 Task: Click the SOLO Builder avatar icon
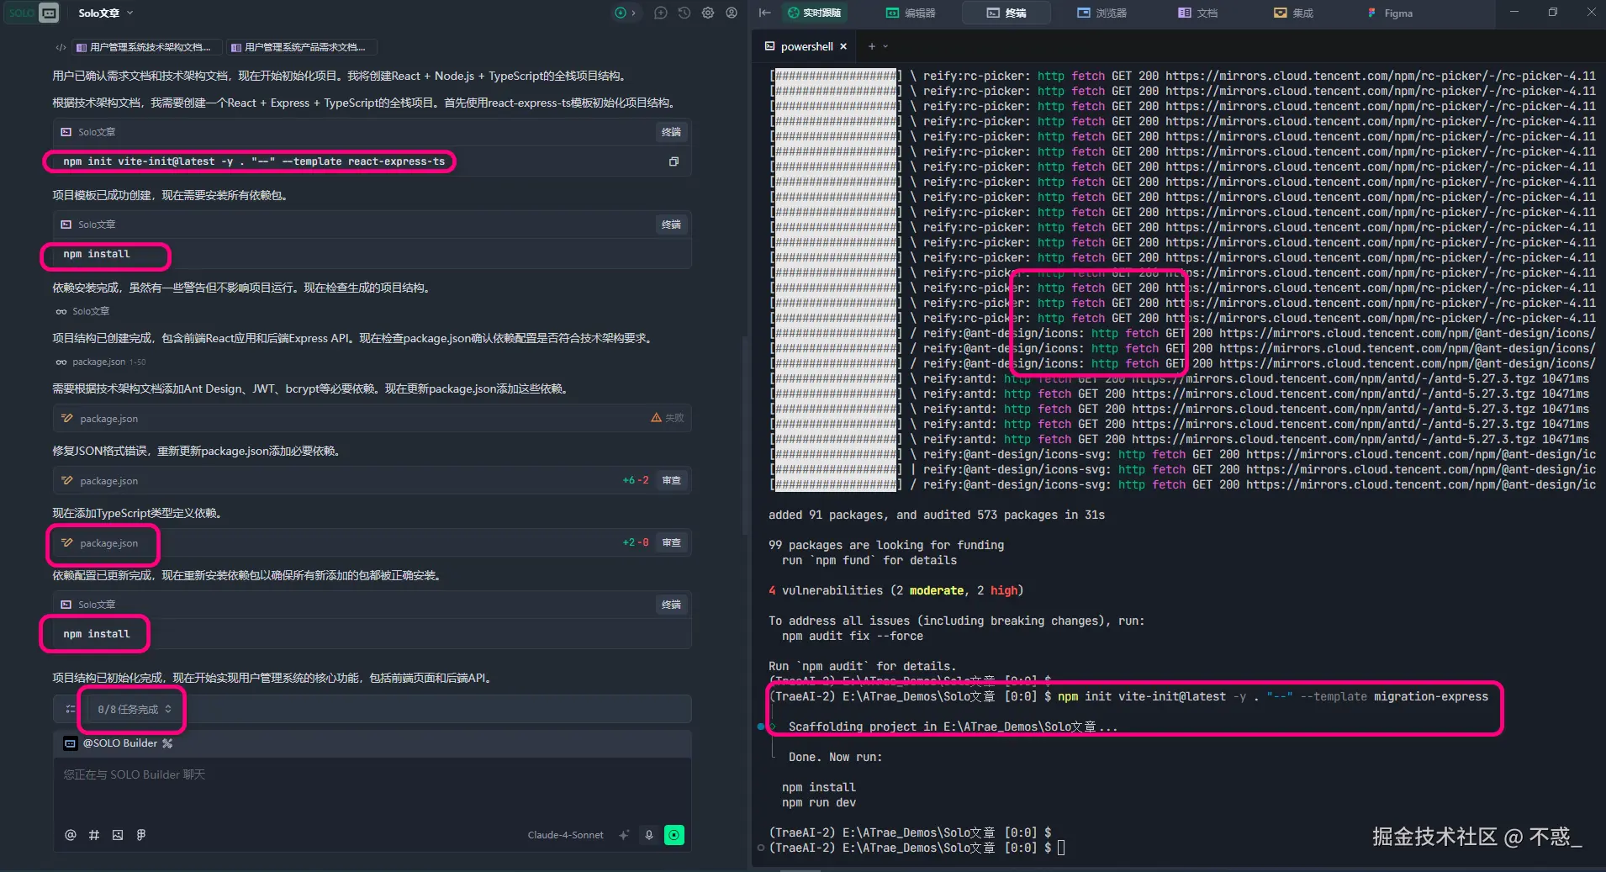pyautogui.click(x=71, y=743)
